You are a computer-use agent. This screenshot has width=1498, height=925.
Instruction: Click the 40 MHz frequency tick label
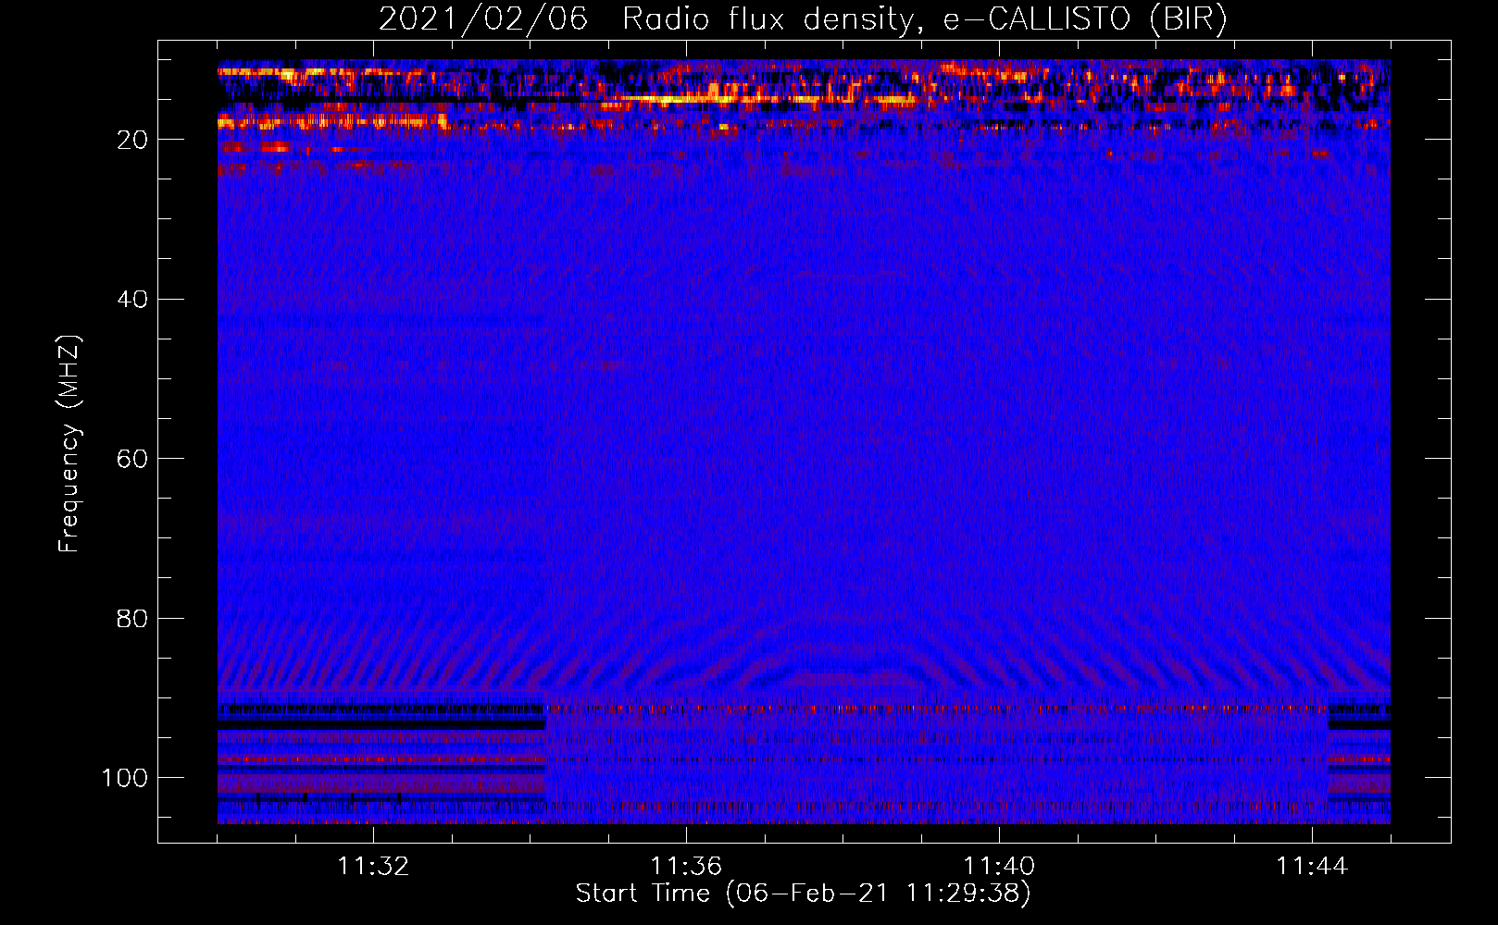132,300
